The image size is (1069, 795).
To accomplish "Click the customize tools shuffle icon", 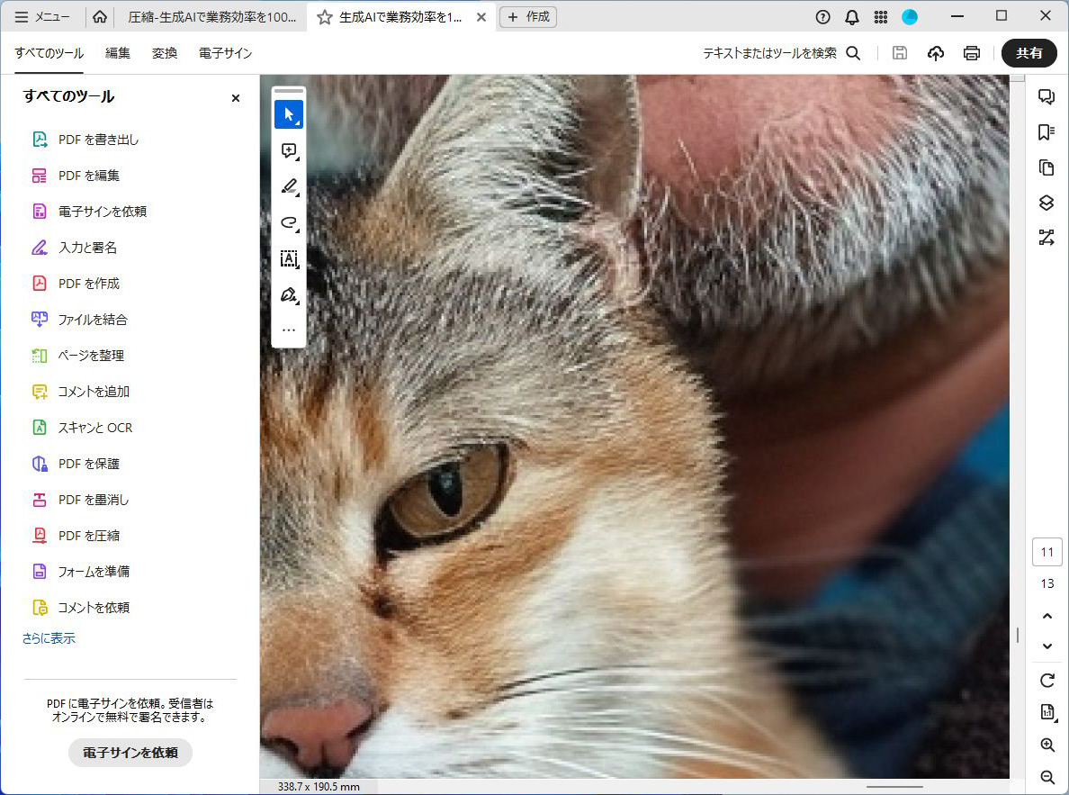I will point(1046,238).
